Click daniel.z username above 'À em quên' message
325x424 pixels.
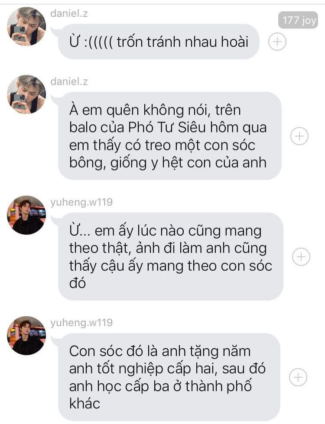[69, 81]
